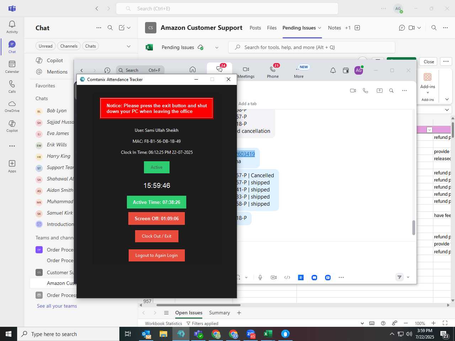Open Activity in the Teams sidebar

pos(12,27)
